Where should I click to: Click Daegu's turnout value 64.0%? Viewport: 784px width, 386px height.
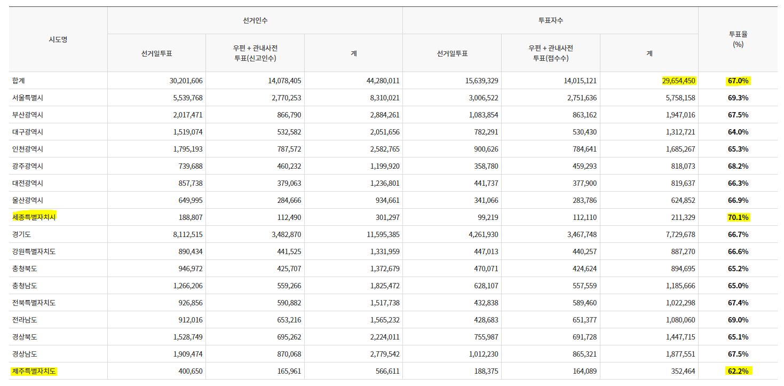click(738, 132)
